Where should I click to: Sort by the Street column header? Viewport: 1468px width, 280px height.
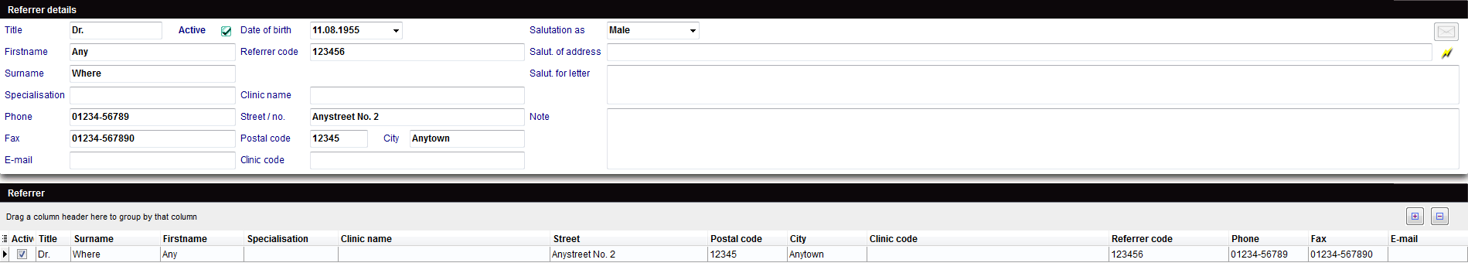point(629,239)
